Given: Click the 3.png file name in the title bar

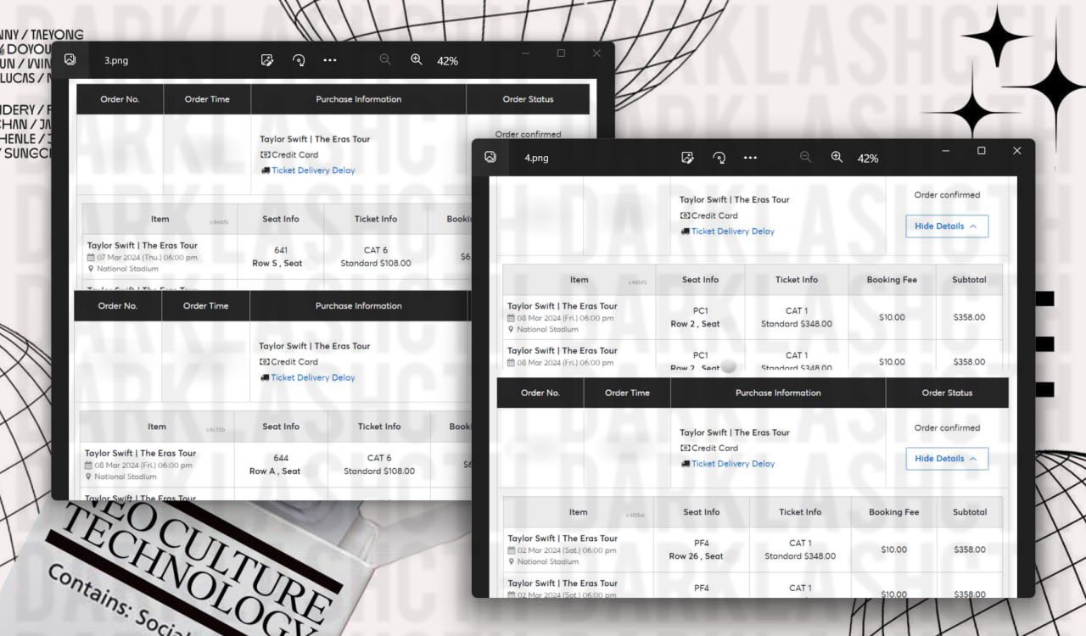Looking at the screenshot, I should pos(116,61).
